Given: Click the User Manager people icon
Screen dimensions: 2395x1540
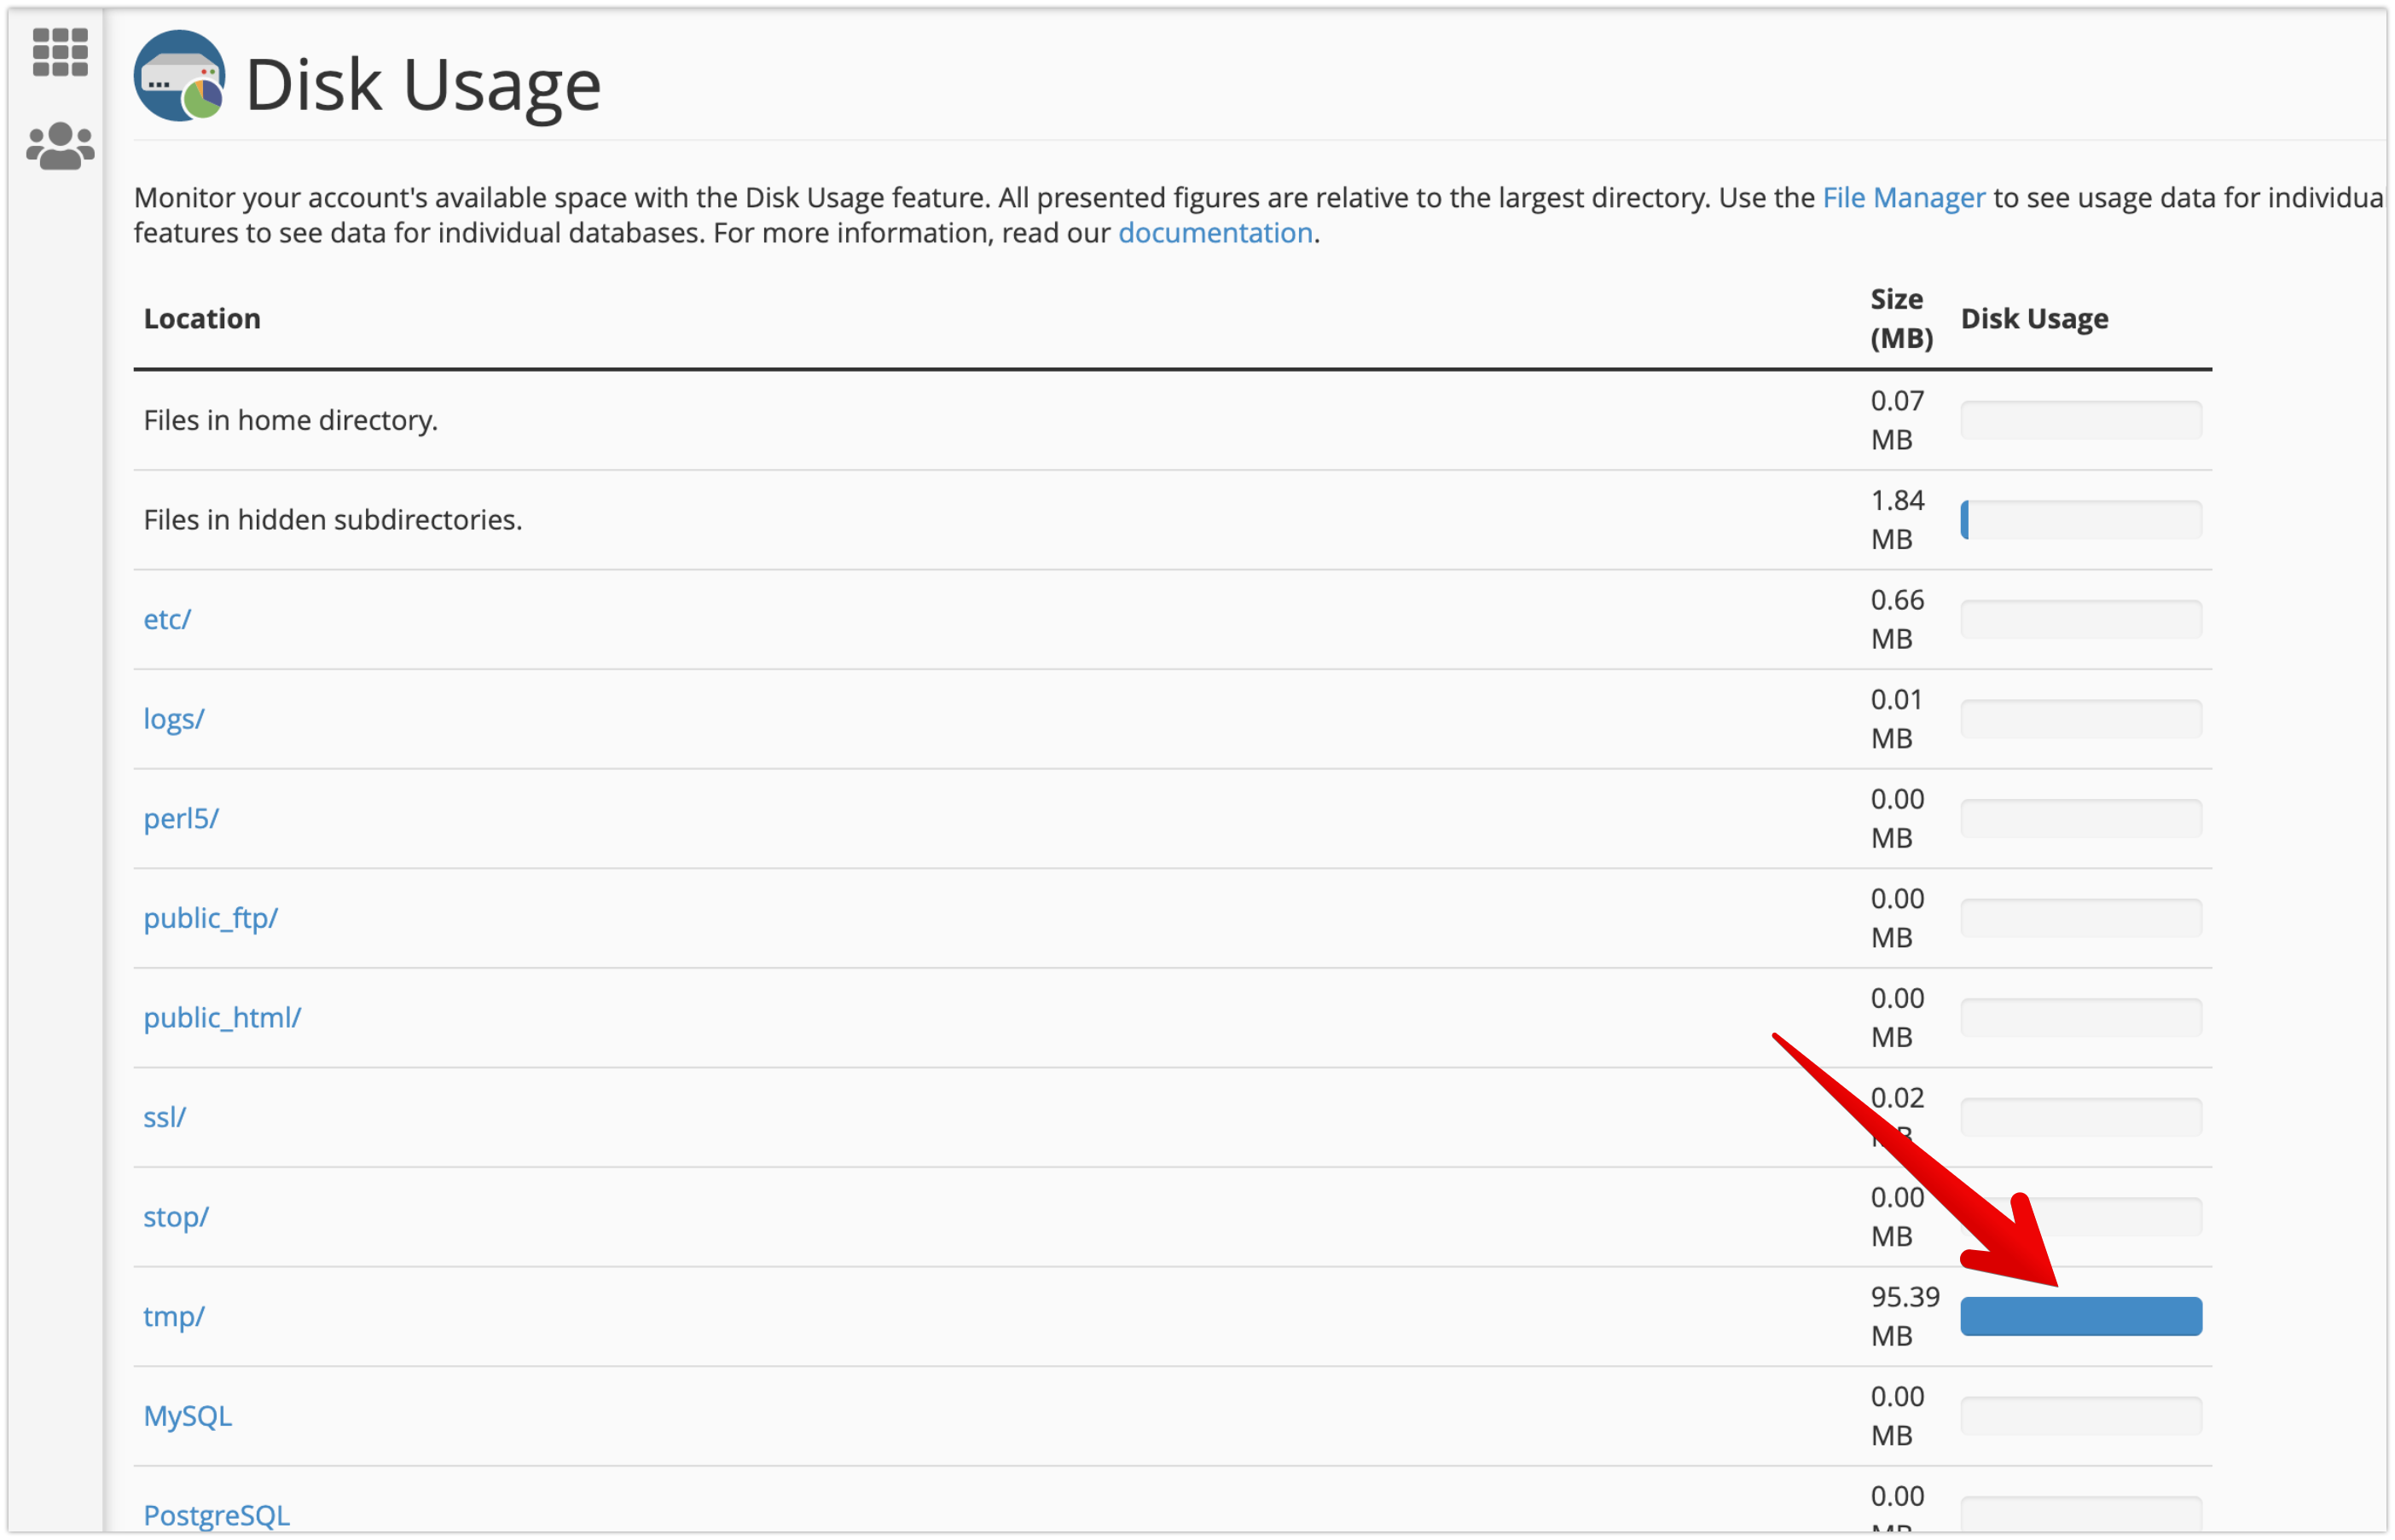Looking at the screenshot, I should tap(60, 146).
